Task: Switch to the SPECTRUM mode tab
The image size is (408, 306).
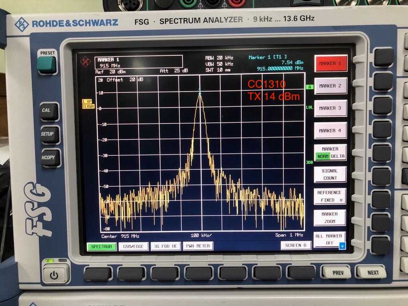Action: [x=102, y=246]
